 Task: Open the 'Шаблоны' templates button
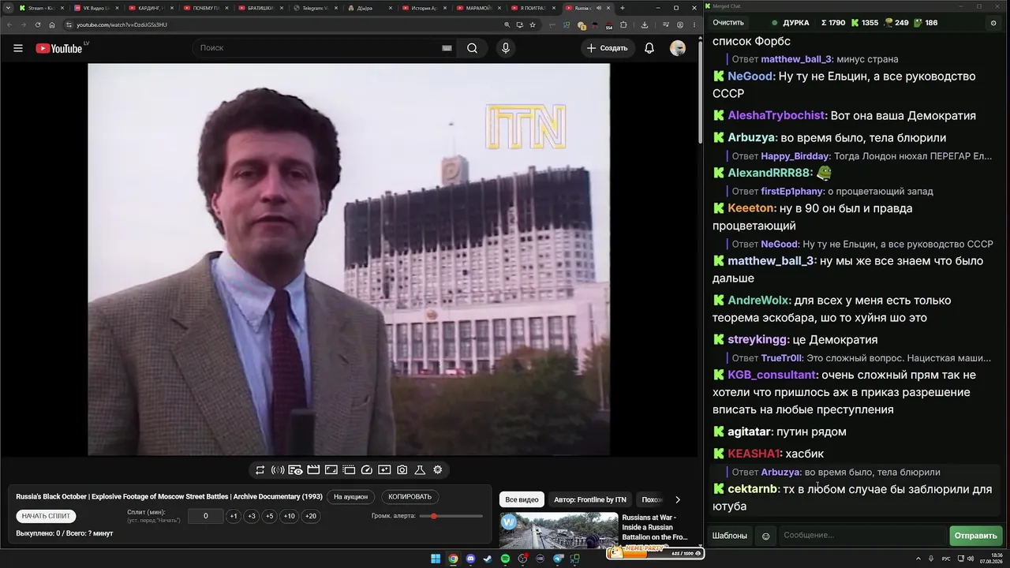pyautogui.click(x=730, y=536)
